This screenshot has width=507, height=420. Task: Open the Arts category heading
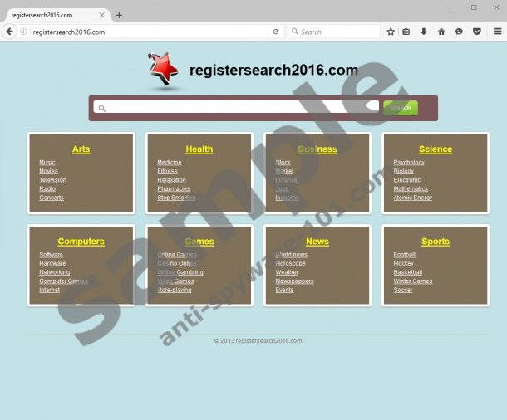pyautogui.click(x=81, y=149)
